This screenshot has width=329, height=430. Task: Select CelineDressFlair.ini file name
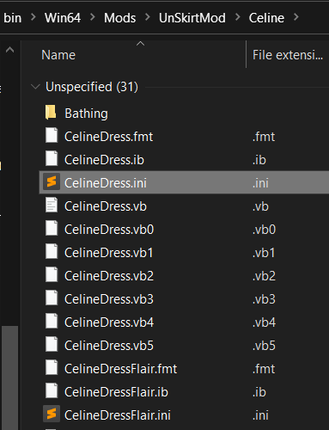click(x=118, y=415)
